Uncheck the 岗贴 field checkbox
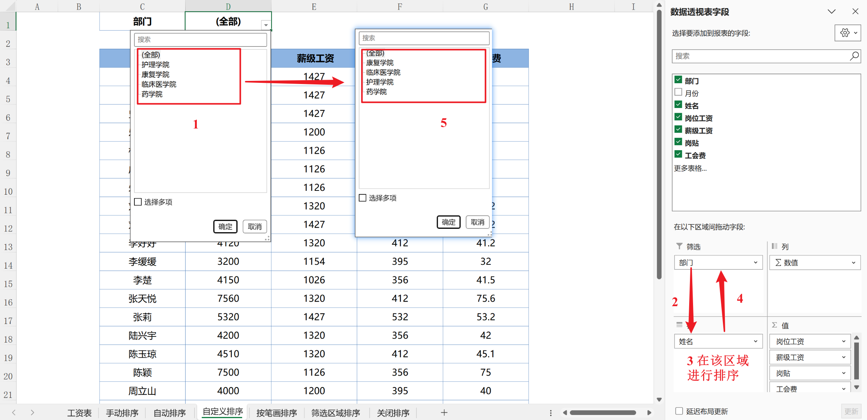This screenshot has width=867, height=420. [x=678, y=142]
